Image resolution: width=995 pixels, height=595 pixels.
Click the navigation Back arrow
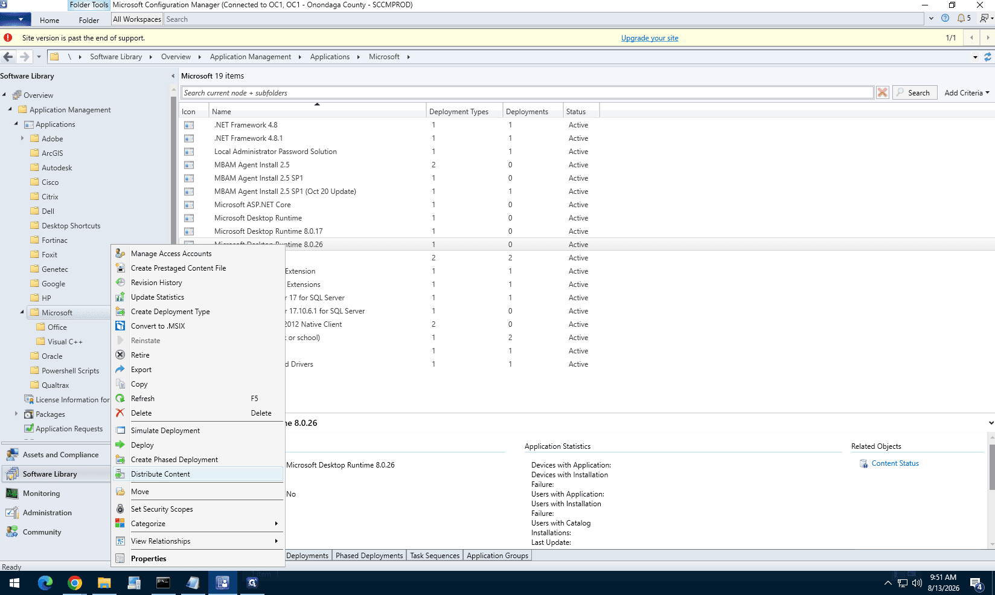pyautogui.click(x=8, y=57)
